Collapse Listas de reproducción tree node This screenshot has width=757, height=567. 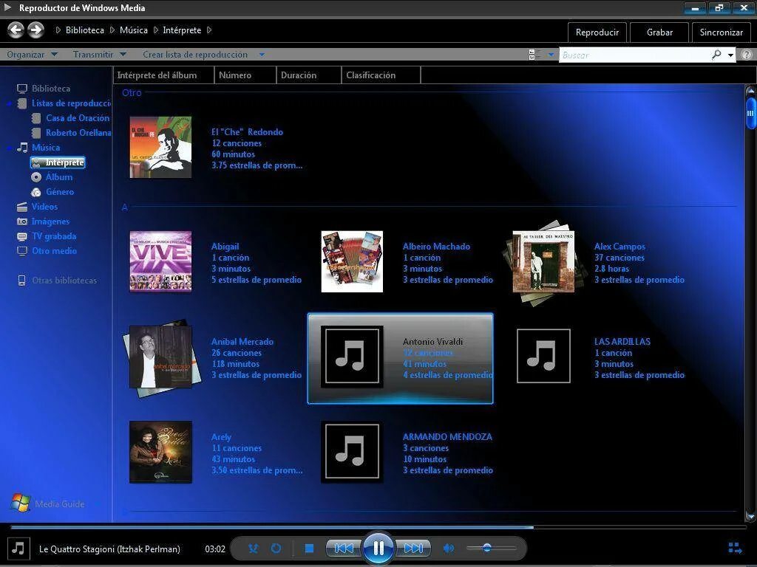[10, 103]
